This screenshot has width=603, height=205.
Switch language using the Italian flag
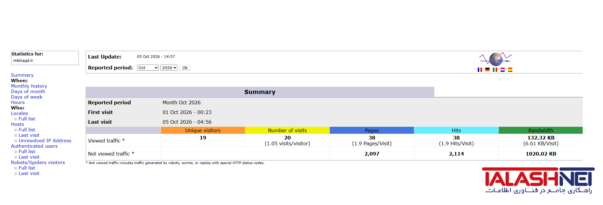(495, 70)
